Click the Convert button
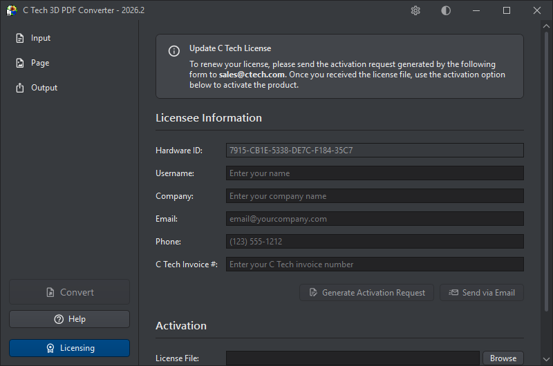Image resolution: width=553 pixels, height=366 pixels. tap(70, 292)
